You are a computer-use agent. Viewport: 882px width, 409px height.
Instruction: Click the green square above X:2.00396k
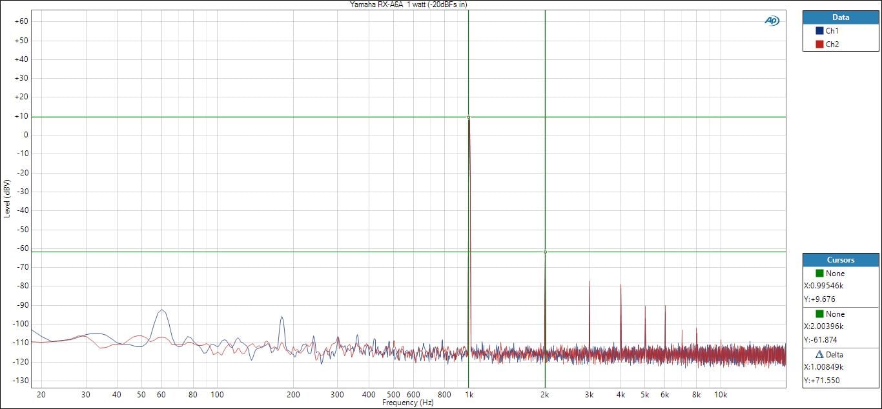819,314
